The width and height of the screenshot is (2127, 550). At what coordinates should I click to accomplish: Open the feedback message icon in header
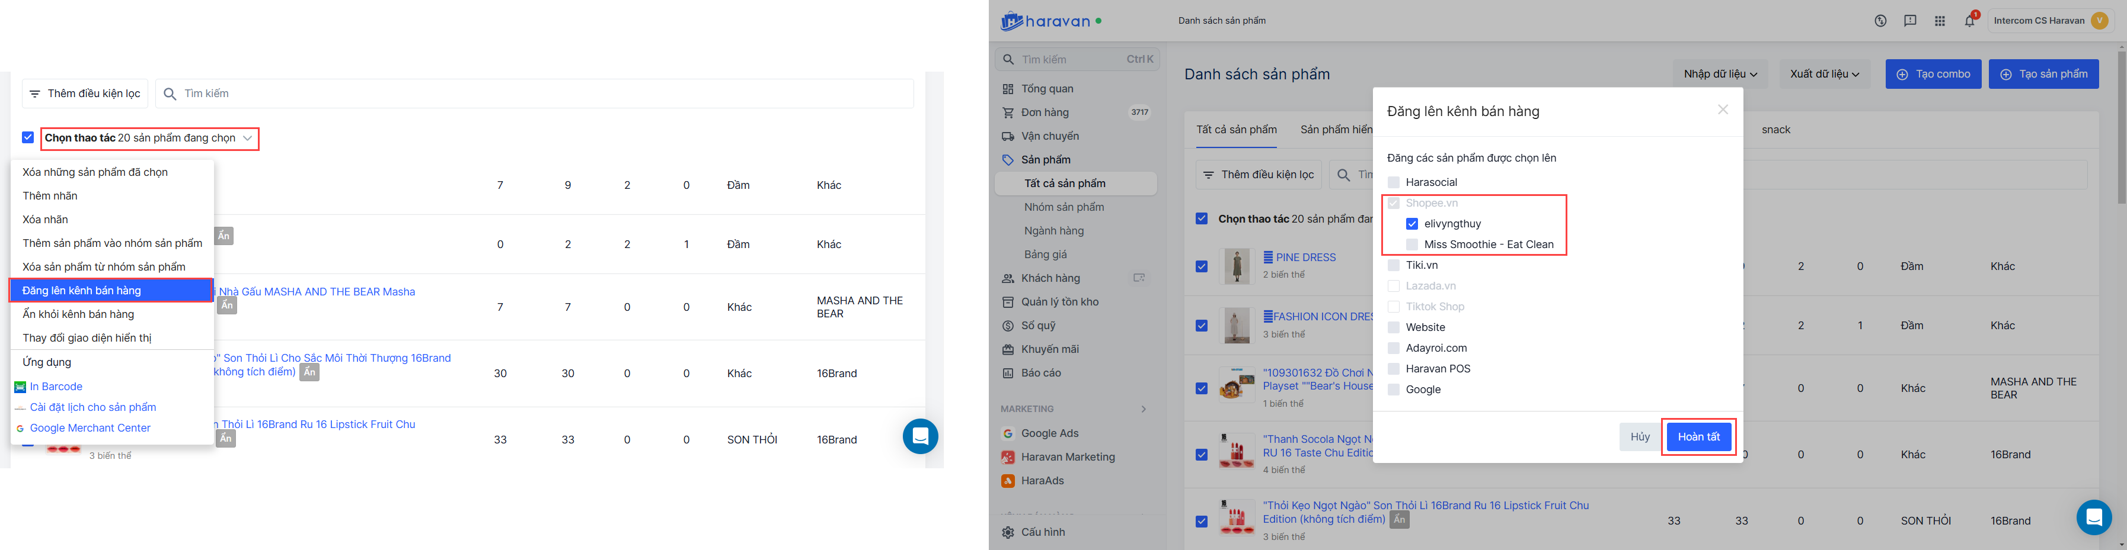pos(1910,21)
